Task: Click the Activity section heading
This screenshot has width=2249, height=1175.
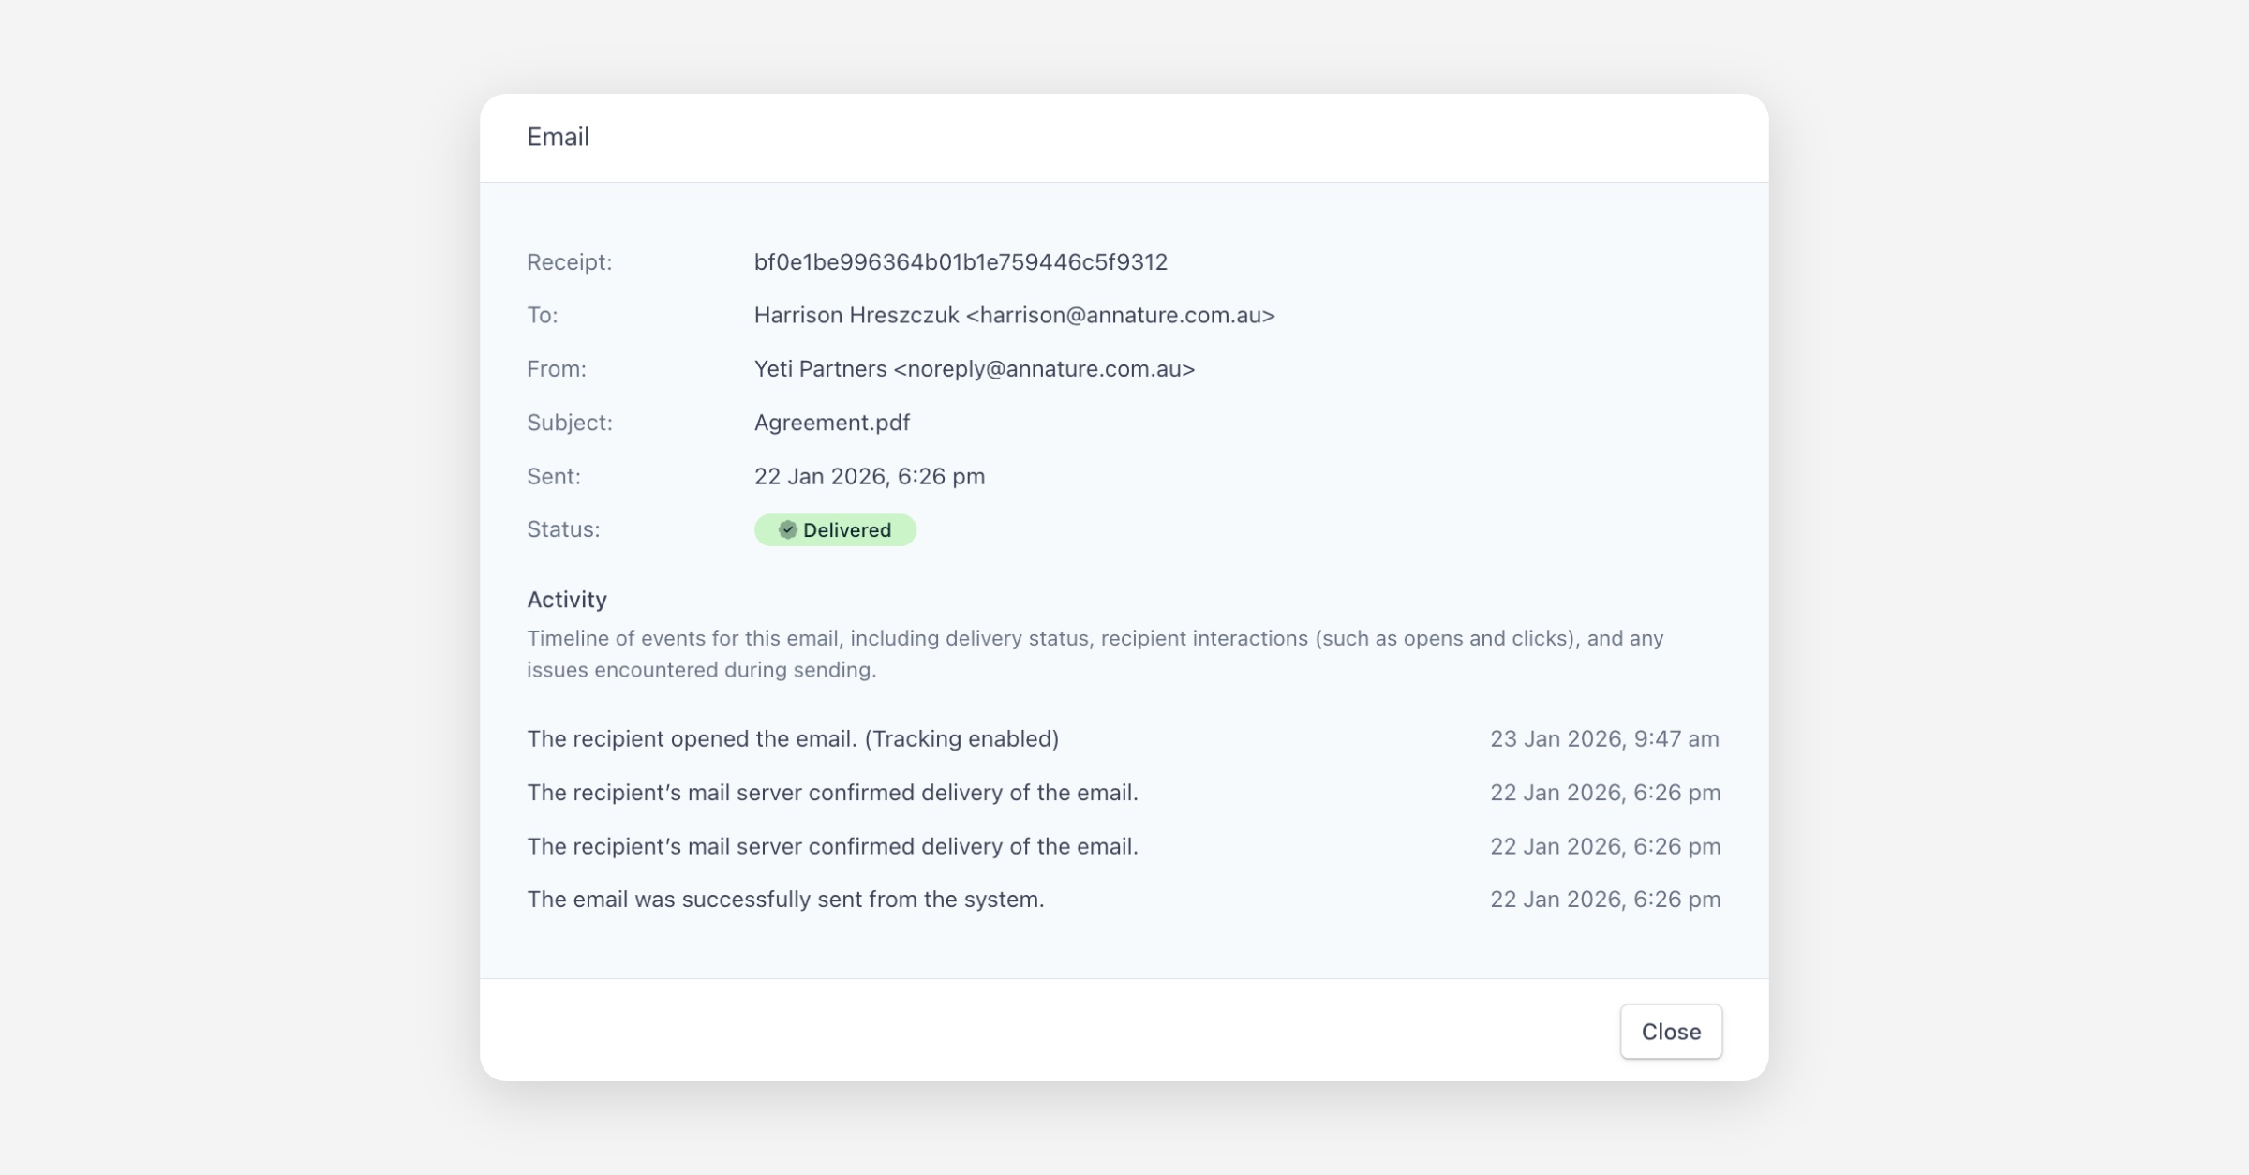Action: (566, 599)
